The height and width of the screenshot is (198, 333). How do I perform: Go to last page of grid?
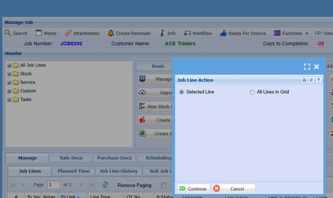coord(92,184)
